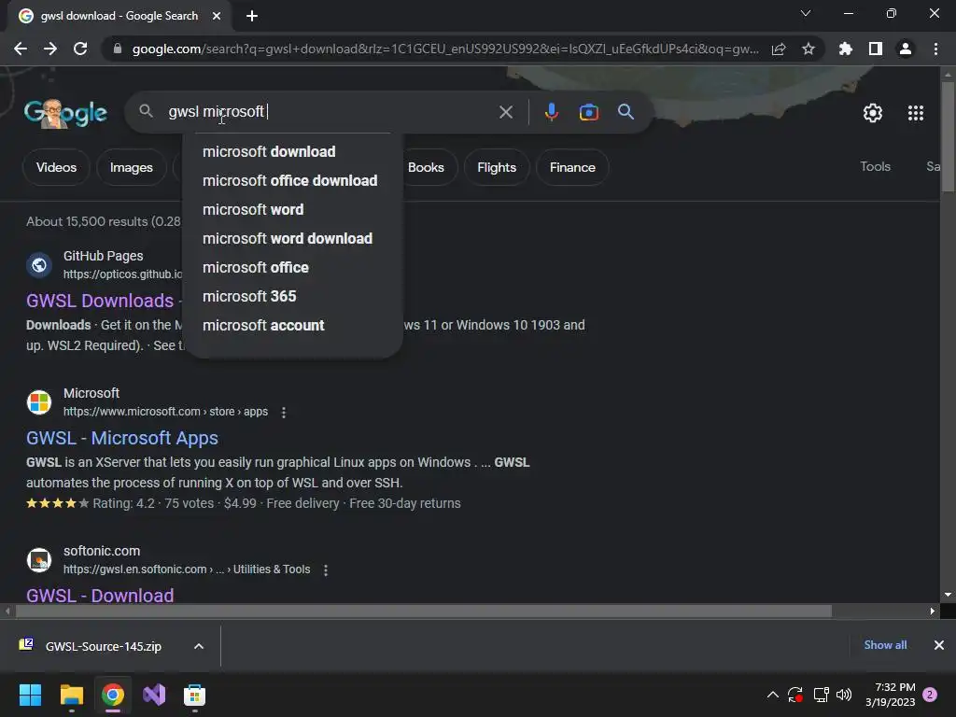Filter results by Images
Screen dimensions: 956x717
(131, 167)
